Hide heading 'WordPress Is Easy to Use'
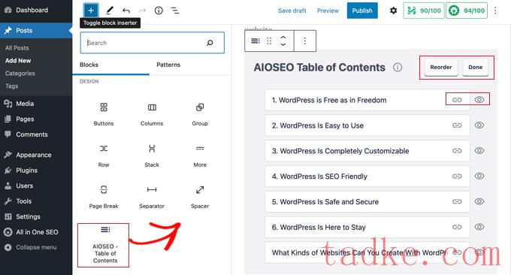This screenshot has height=275, width=511. coord(479,125)
